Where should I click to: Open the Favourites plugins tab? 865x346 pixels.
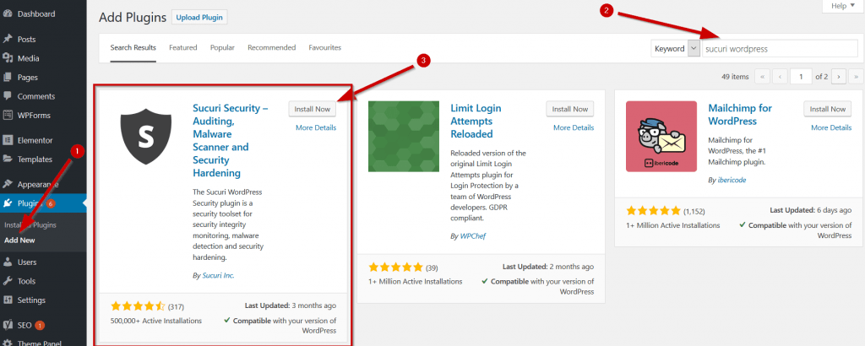click(325, 48)
